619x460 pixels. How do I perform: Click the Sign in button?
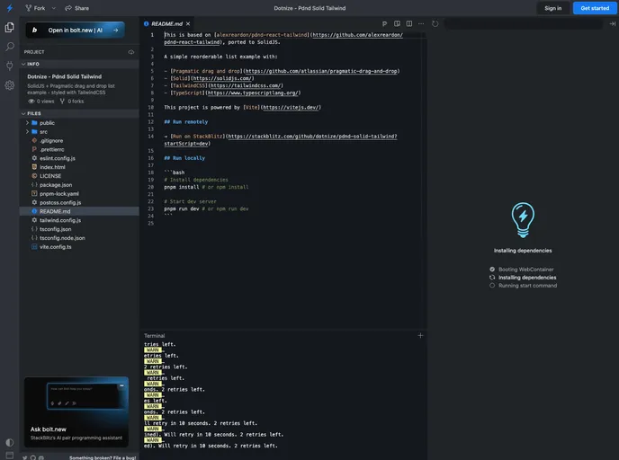[x=552, y=8]
